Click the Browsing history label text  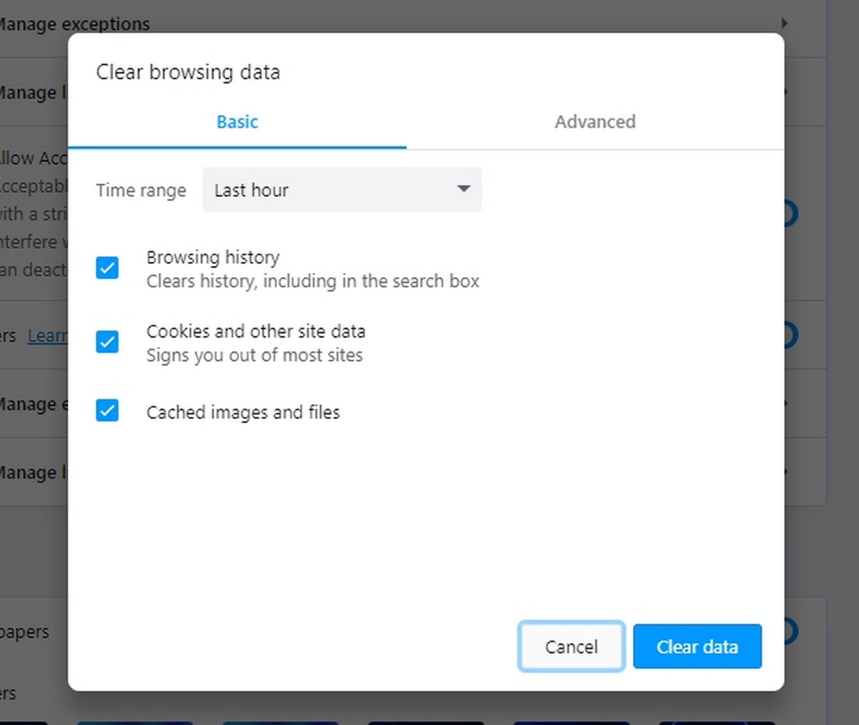click(x=213, y=257)
